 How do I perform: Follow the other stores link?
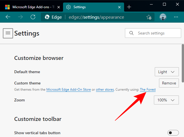click(105, 90)
